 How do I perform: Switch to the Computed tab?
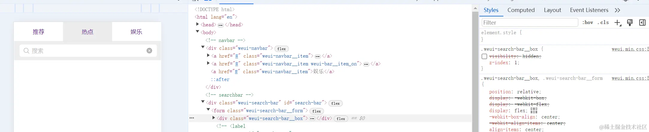point(521,10)
